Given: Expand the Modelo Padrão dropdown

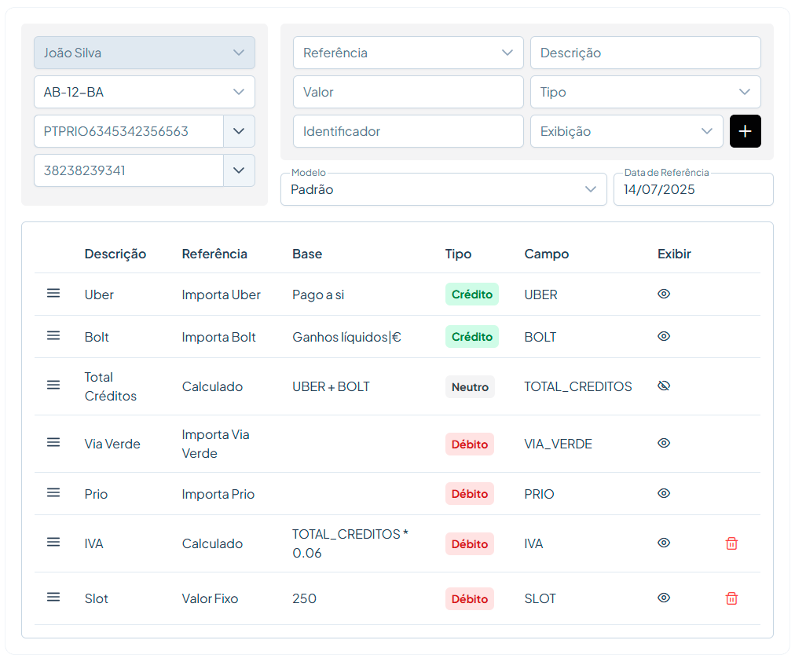Looking at the screenshot, I should (x=443, y=189).
